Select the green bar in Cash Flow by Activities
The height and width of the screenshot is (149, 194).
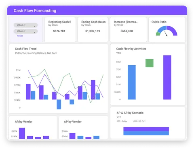pos(150,63)
